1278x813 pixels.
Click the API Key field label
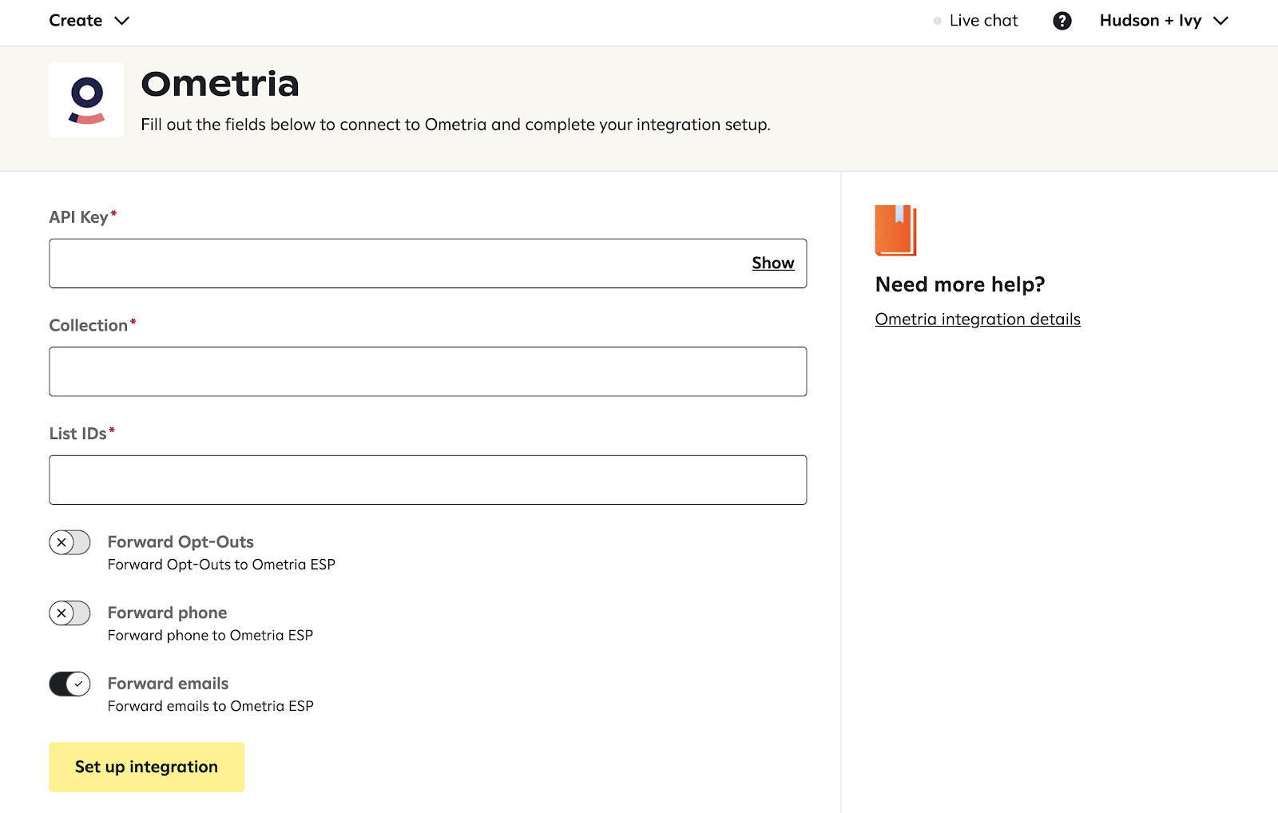(83, 217)
